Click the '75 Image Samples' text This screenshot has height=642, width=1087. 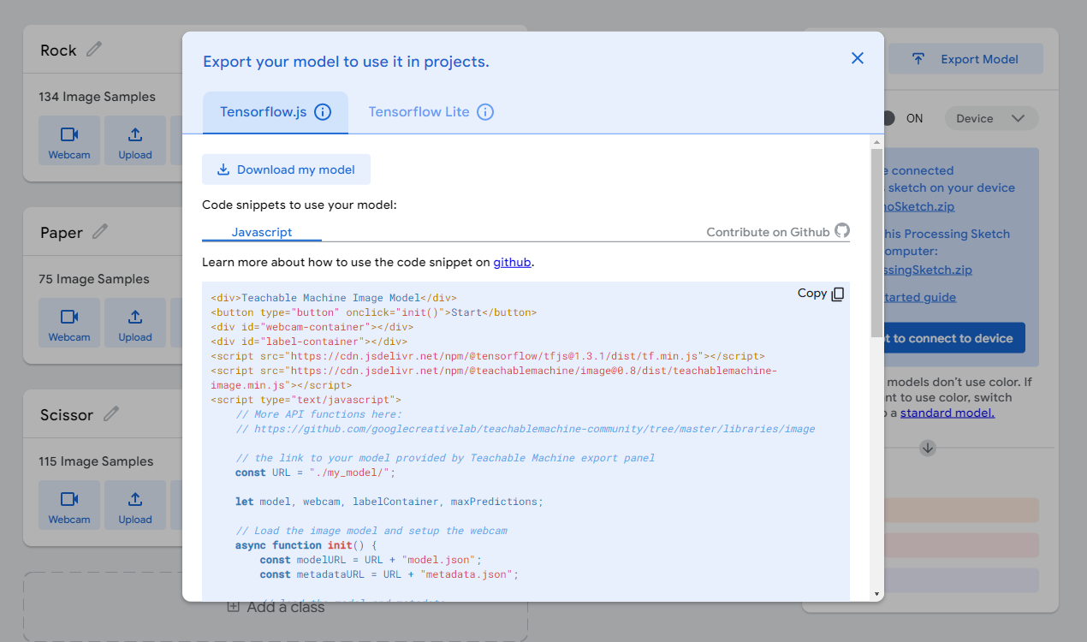point(94,279)
